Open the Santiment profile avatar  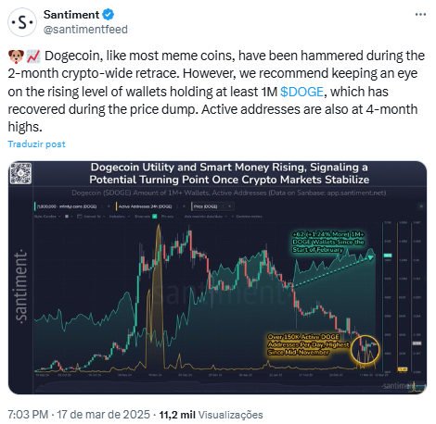tap(22, 22)
